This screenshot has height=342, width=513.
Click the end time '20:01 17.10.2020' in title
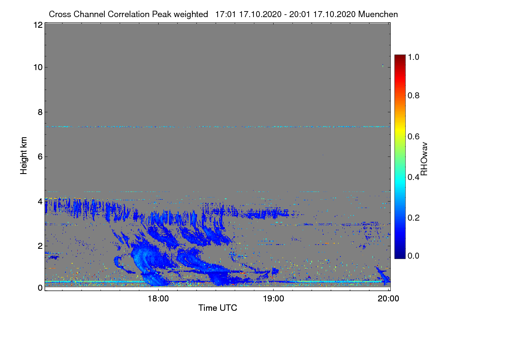pos(323,14)
